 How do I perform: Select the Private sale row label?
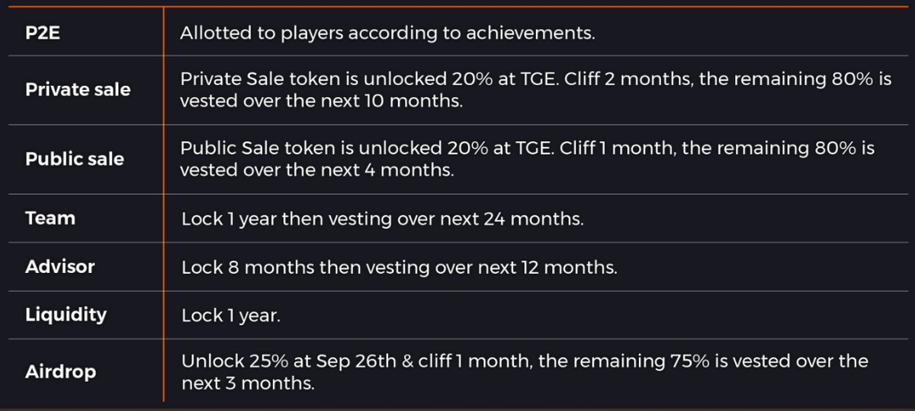tap(78, 90)
